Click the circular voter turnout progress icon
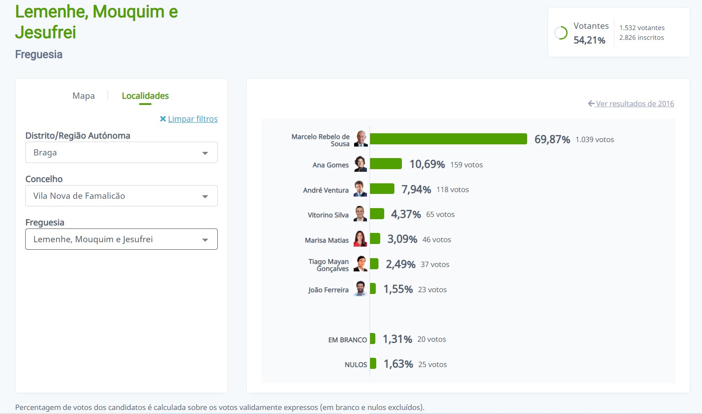702x414 pixels. (561, 33)
